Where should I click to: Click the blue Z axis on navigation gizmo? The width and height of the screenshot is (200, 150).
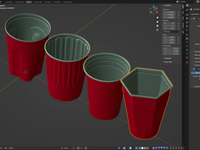pos(154,7)
